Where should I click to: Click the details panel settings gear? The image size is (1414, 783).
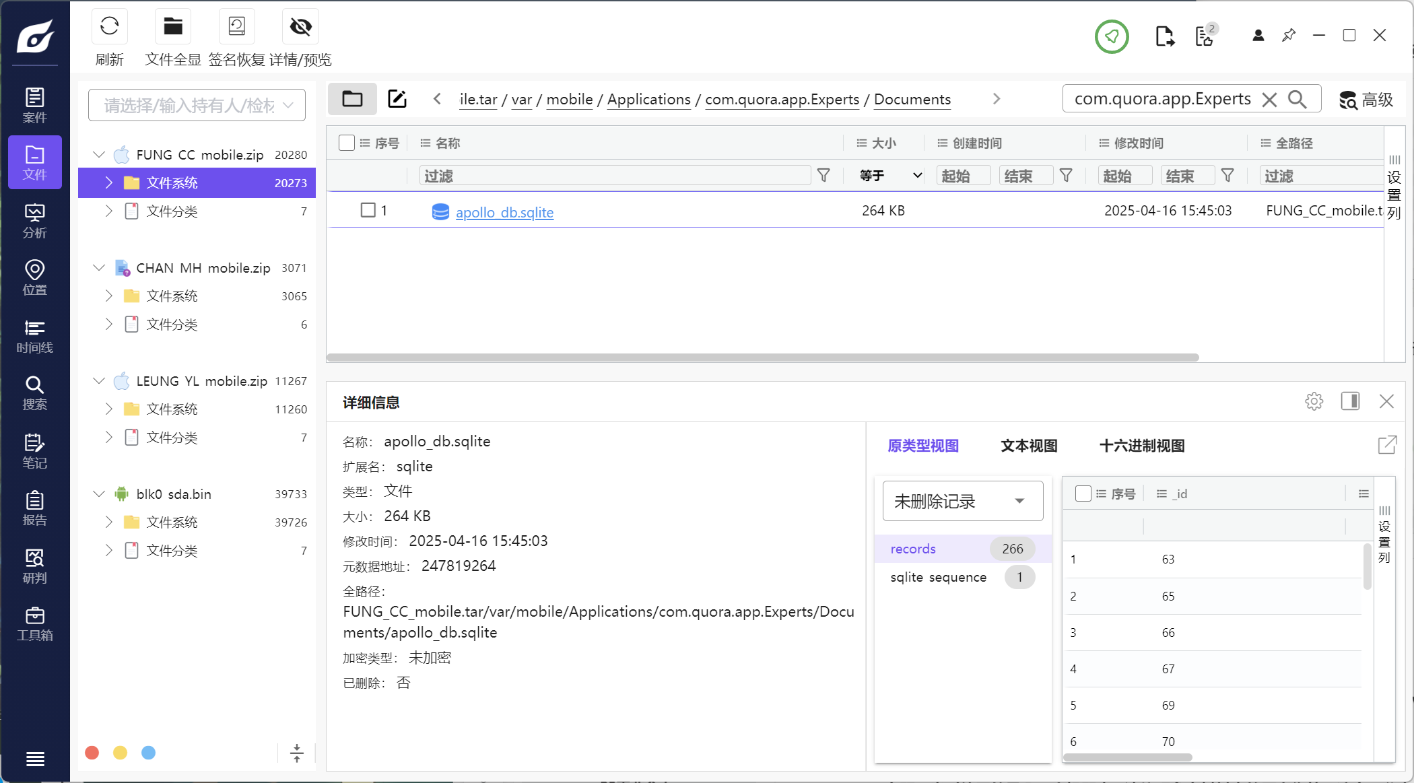[x=1314, y=402]
